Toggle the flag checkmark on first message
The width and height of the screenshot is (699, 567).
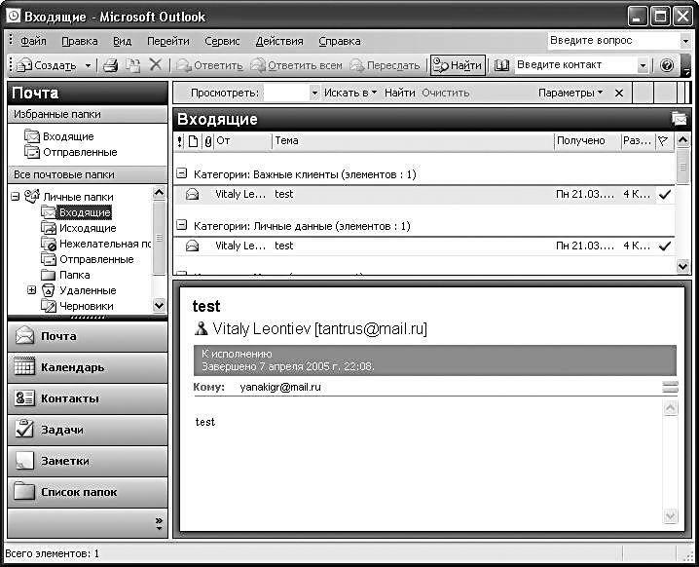pyautogui.click(x=665, y=194)
